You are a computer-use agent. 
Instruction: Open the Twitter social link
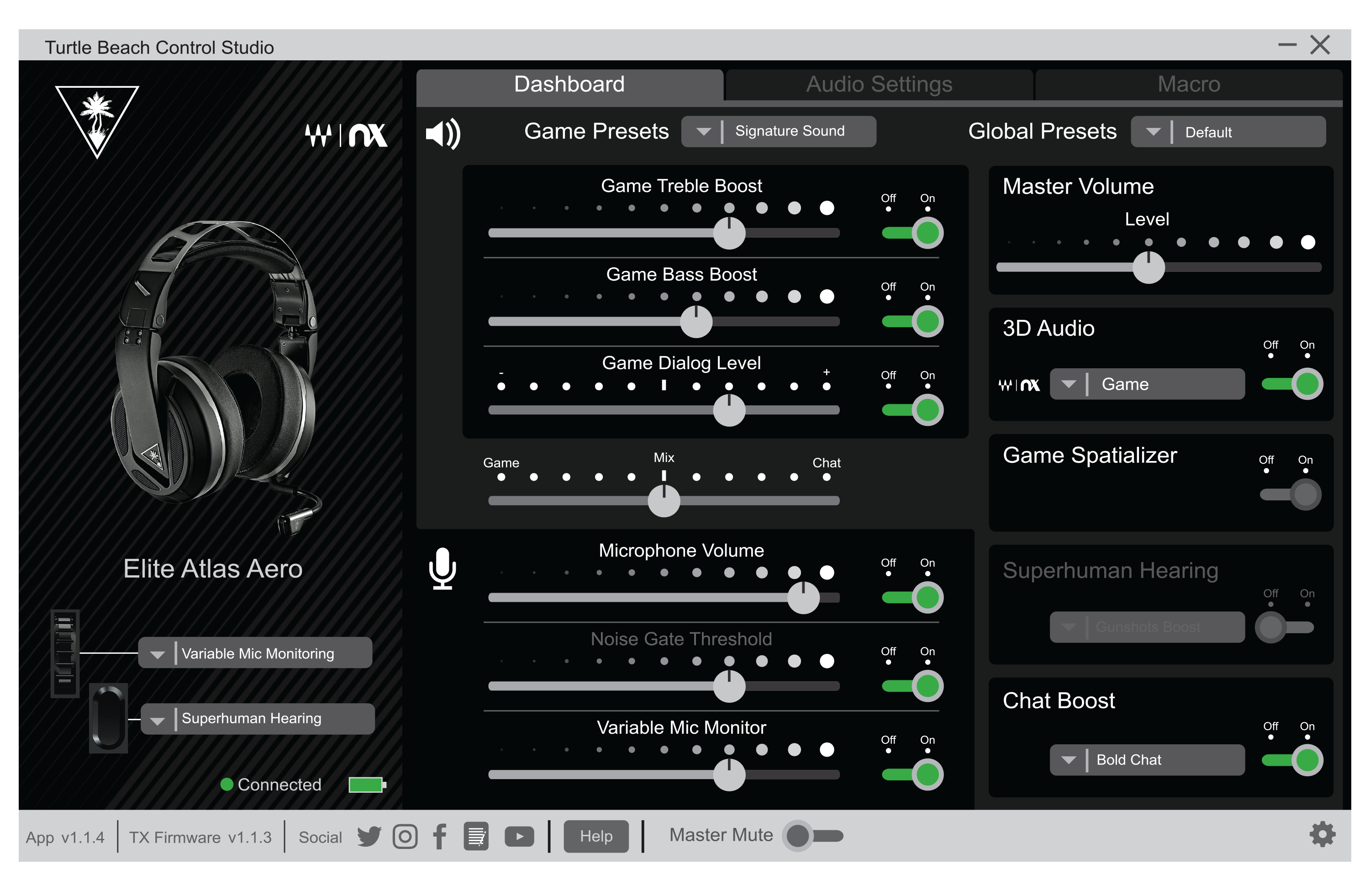coord(369,836)
